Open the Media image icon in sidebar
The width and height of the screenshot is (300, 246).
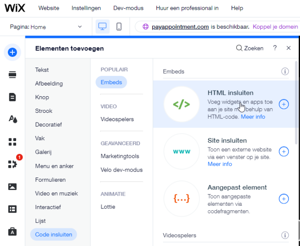[x=12, y=187]
